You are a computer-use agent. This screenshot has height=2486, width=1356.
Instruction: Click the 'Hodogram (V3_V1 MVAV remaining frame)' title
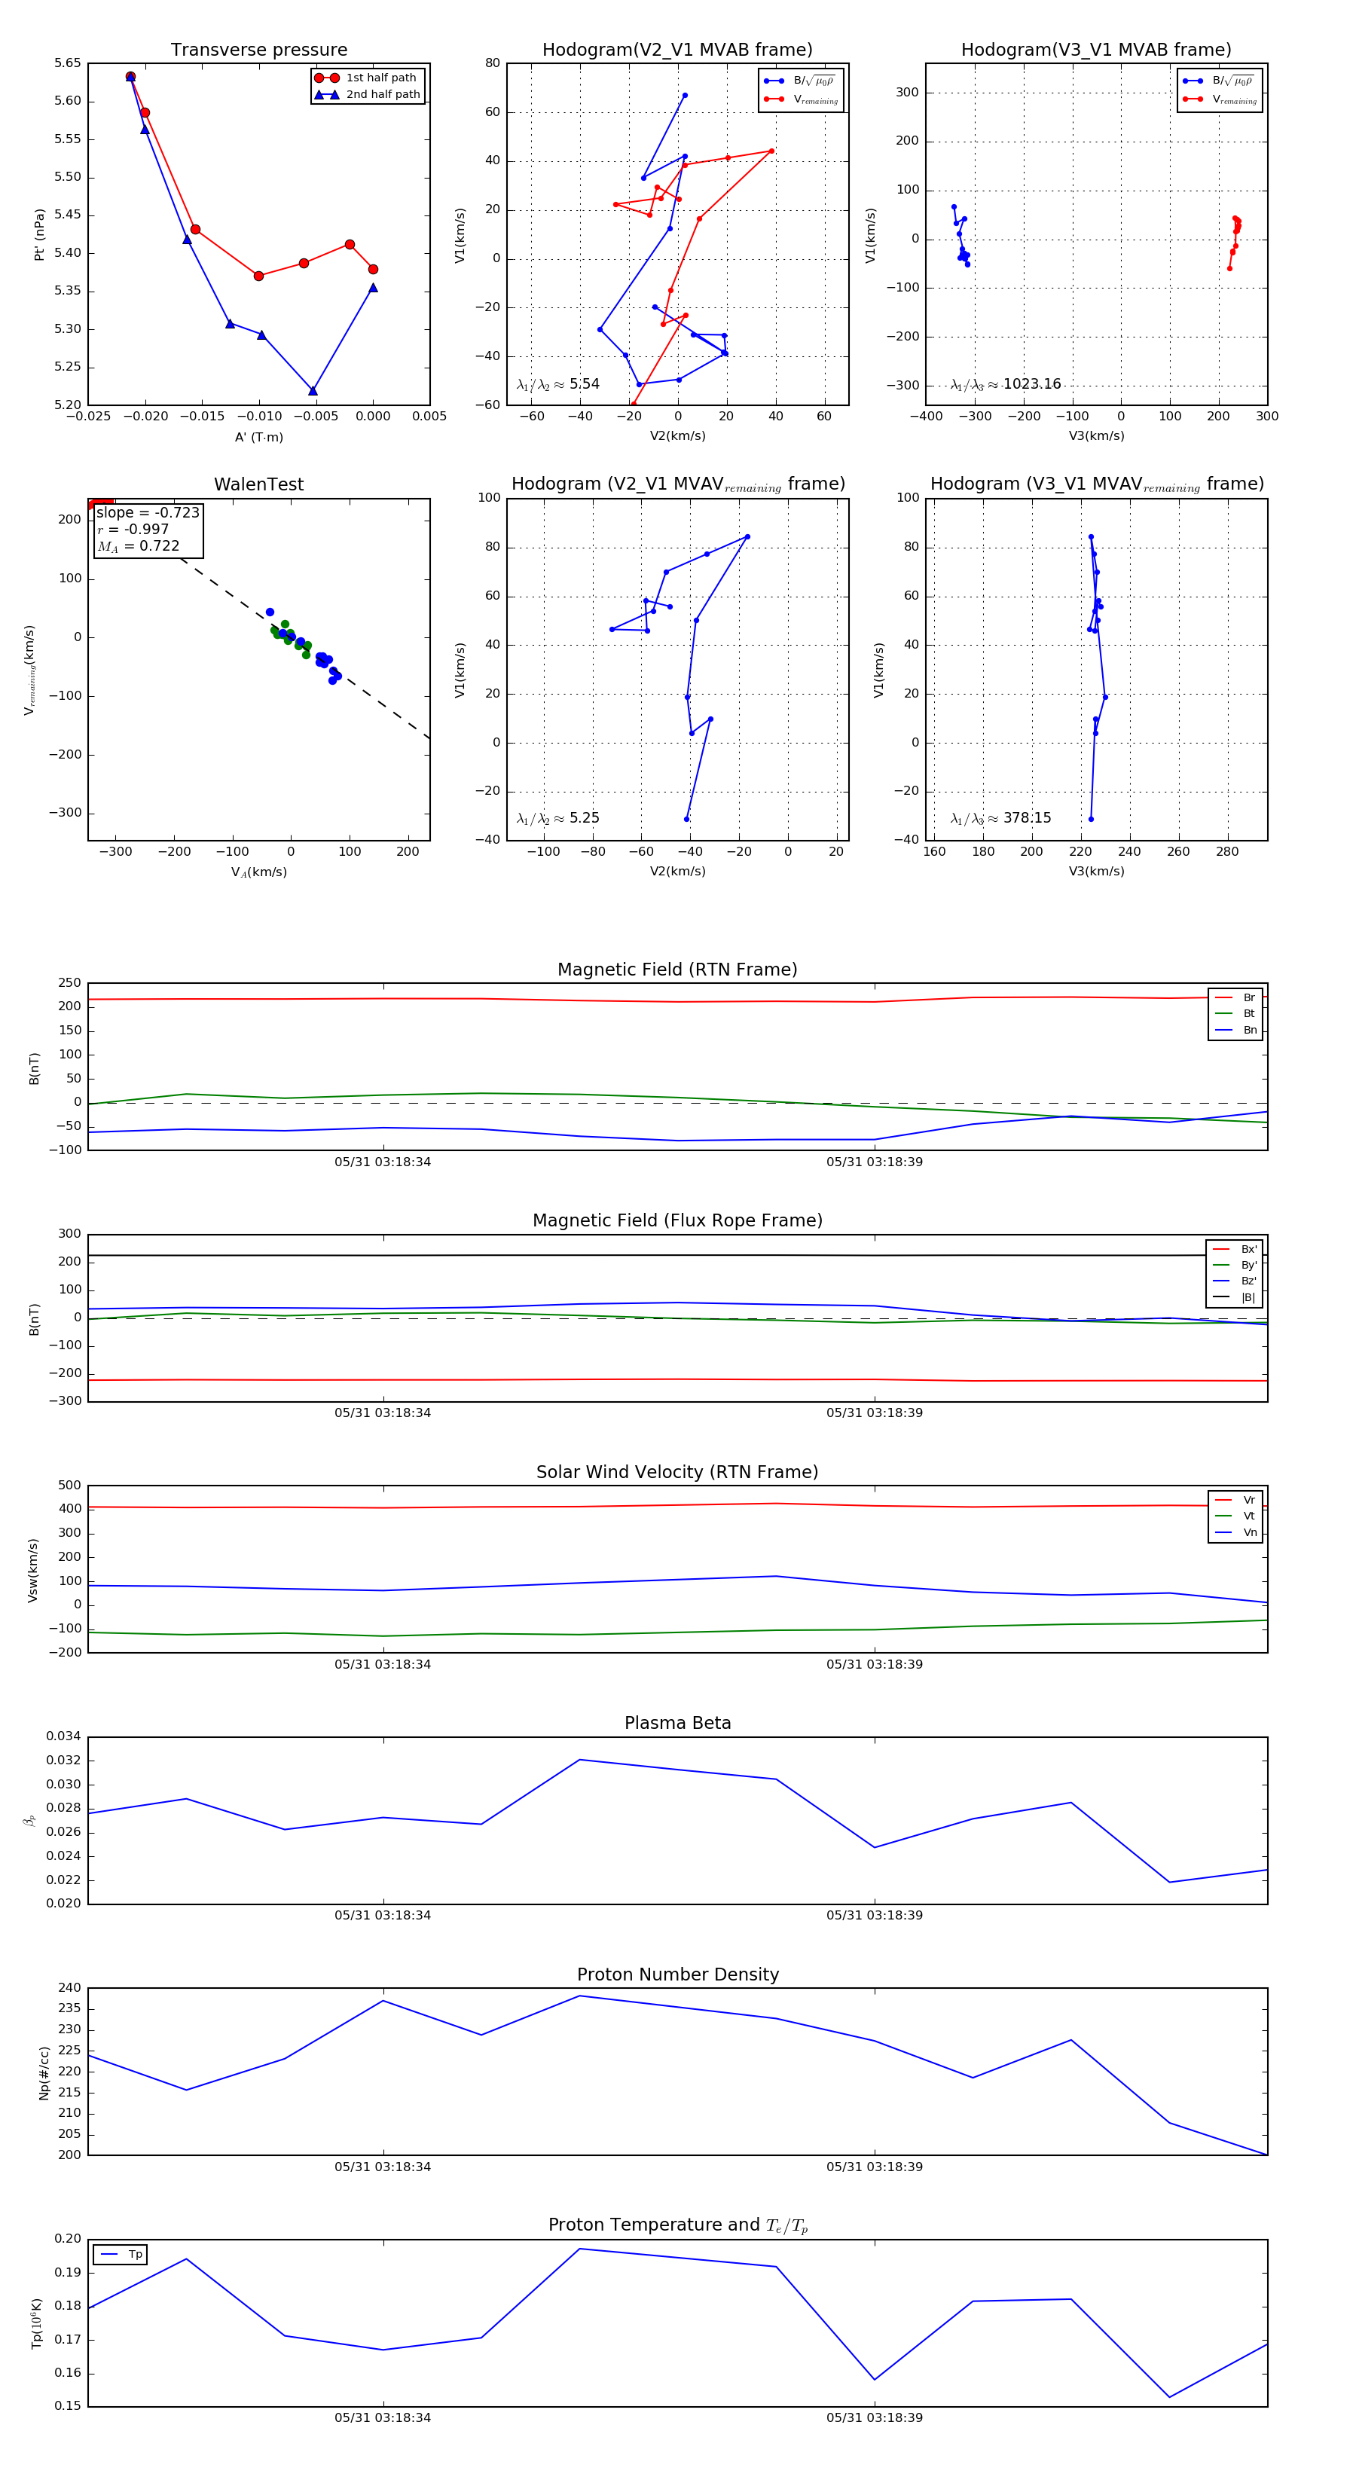[1096, 484]
